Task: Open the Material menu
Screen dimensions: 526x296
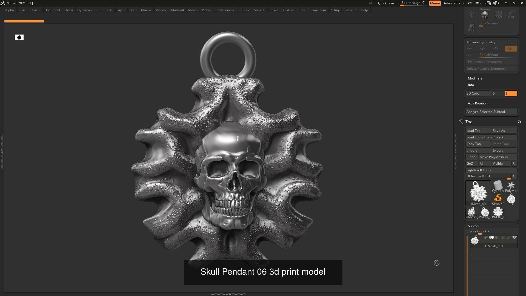Action: (x=177, y=10)
